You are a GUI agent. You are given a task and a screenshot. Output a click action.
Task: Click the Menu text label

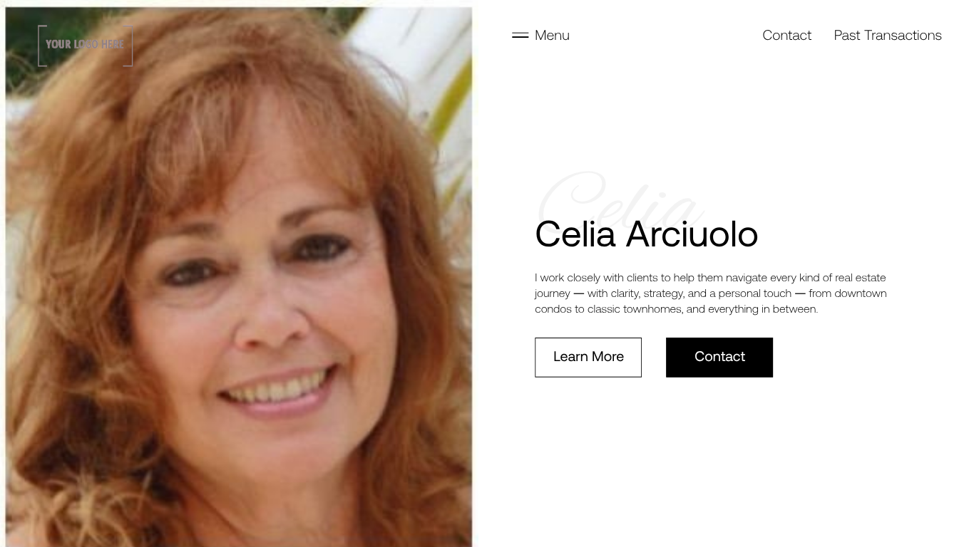552,35
